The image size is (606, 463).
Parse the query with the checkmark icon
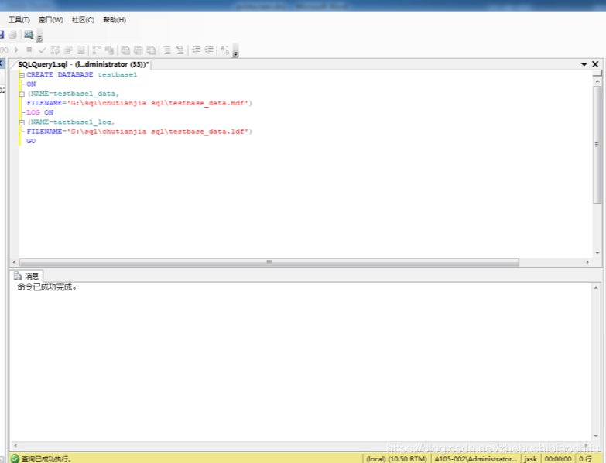[x=42, y=50]
